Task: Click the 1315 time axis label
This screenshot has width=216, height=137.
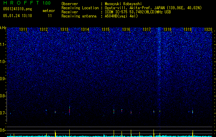Action: pos(105,29)
